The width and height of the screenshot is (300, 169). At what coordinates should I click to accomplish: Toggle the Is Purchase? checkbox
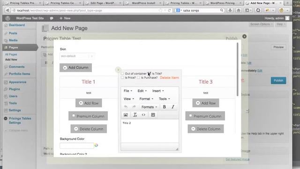(x=139, y=77)
